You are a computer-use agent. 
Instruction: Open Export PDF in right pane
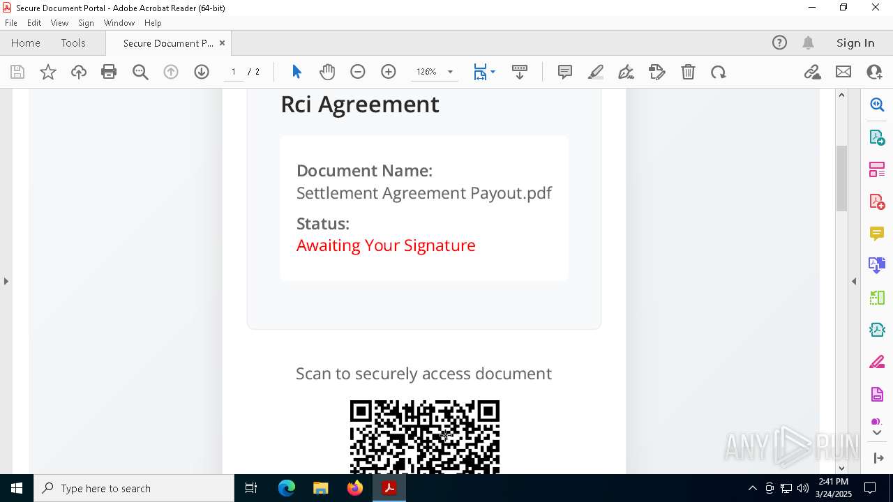[x=877, y=137]
